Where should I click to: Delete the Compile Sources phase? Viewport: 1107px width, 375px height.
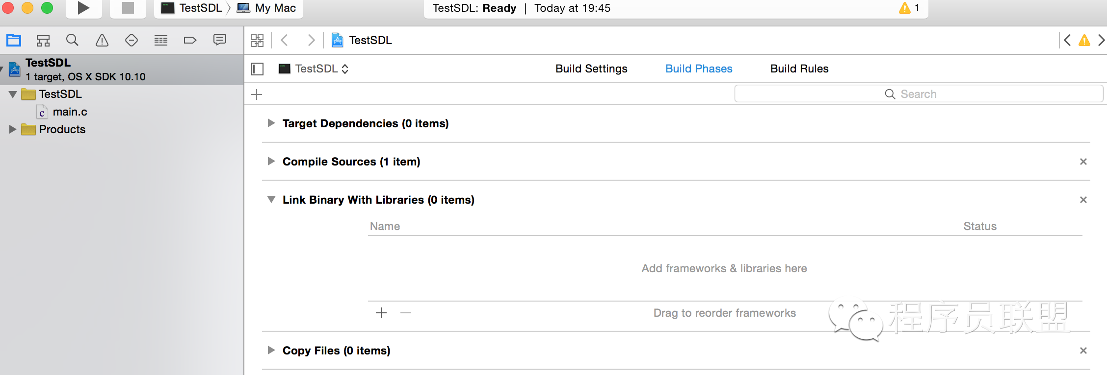pyautogui.click(x=1083, y=162)
